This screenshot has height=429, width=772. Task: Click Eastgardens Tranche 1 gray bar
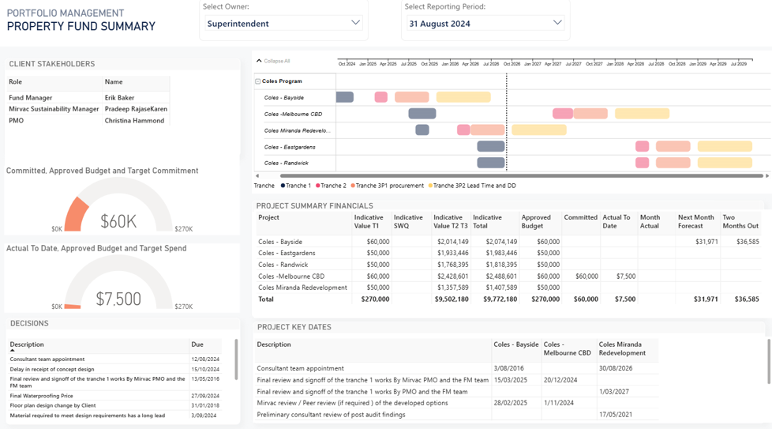pyautogui.click(x=491, y=146)
